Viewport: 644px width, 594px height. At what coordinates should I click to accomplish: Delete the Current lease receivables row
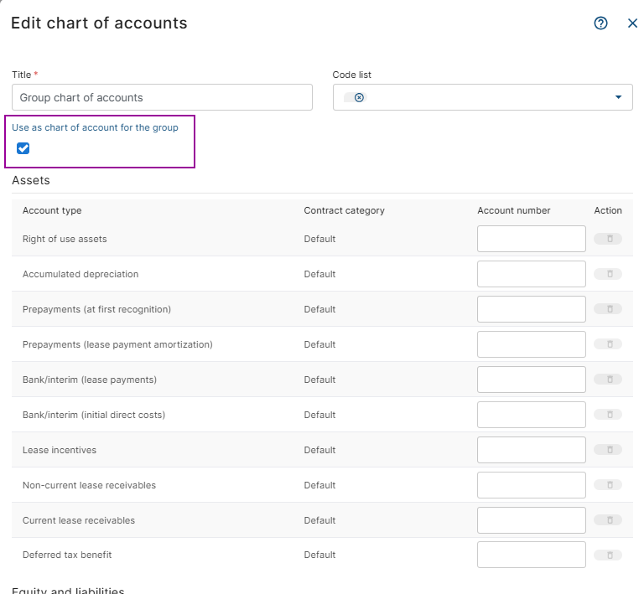(608, 520)
